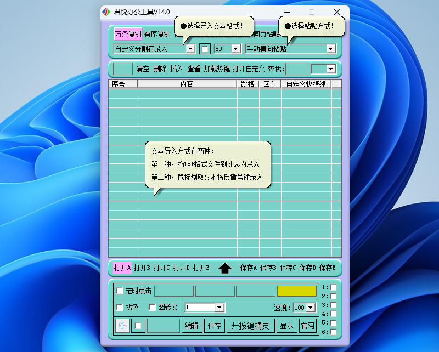Click 打开D slot
Viewport: 439px width, 352px height.
(182, 268)
